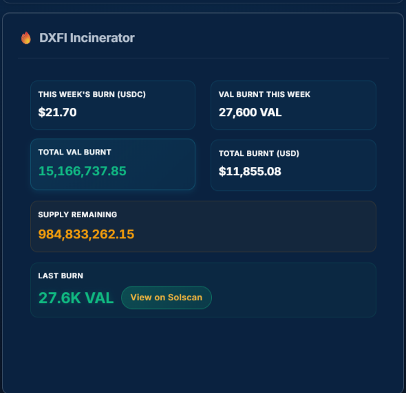Select the $21.70 burn value
The height and width of the screenshot is (393, 406).
58,112
